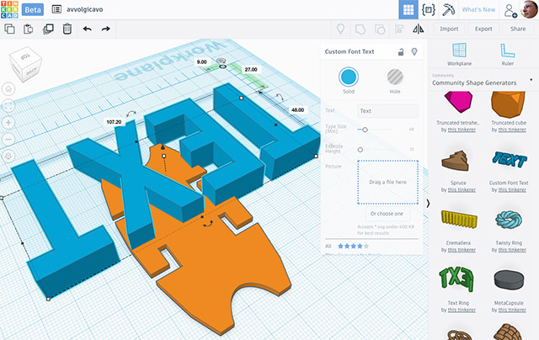Image resolution: width=539 pixels, height=340 pixels.
Task: Undo the last action
Action: [x=88, y=29]
